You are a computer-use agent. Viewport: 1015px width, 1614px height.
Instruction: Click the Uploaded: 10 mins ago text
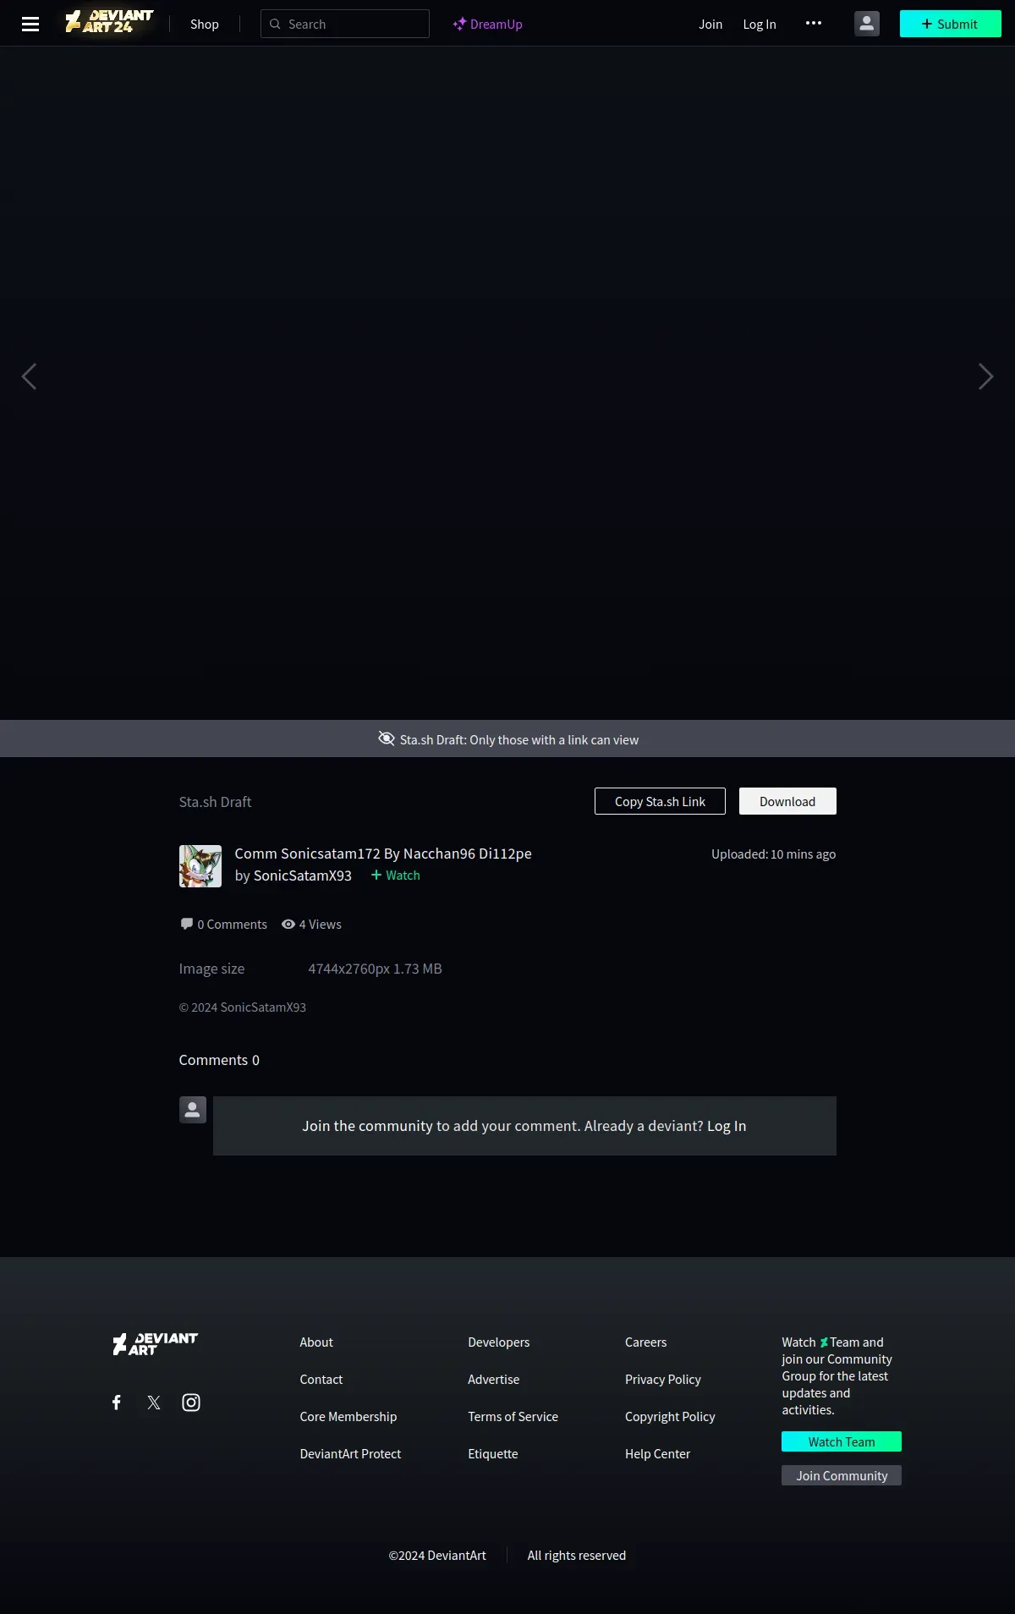(x=774, y=854)
